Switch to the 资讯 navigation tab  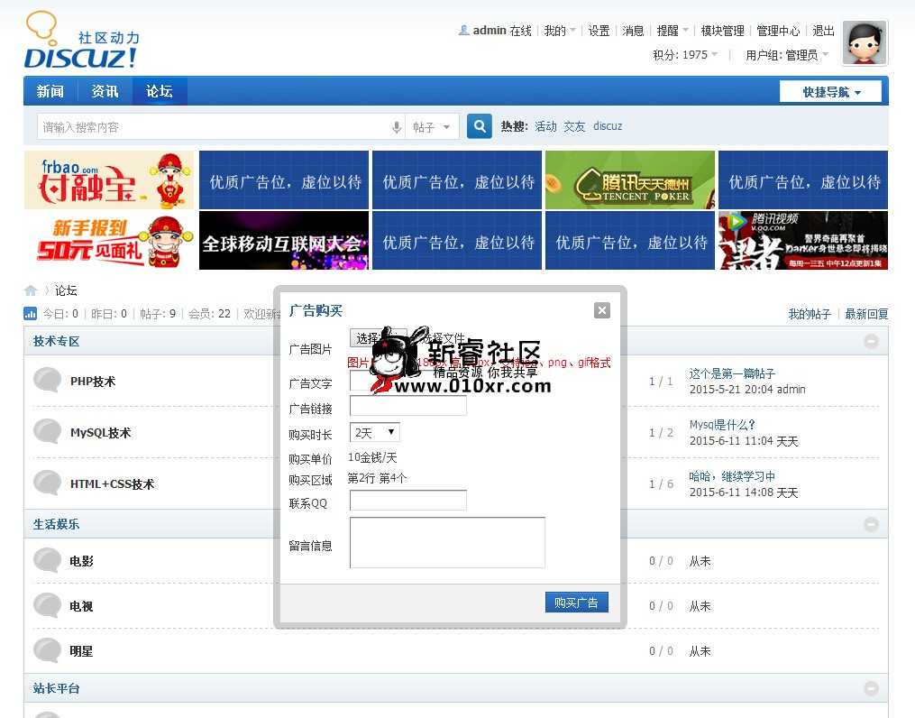(105, 91)
